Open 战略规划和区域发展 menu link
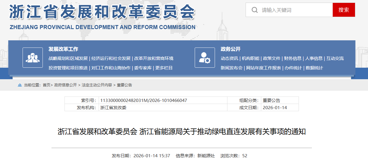 point(68,58)
